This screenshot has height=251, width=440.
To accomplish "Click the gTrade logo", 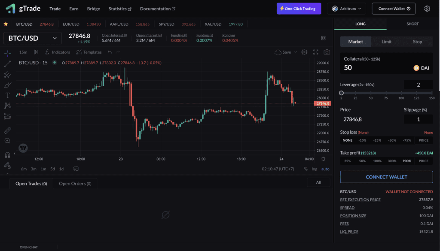I will click(x=23, y=9).
